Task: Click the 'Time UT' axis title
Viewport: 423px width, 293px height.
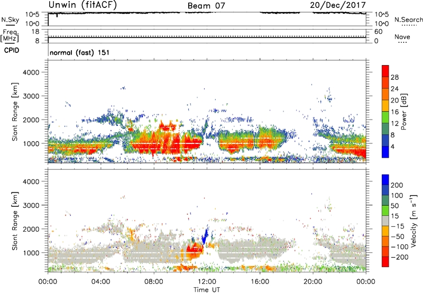Action: tap(207, 290)
